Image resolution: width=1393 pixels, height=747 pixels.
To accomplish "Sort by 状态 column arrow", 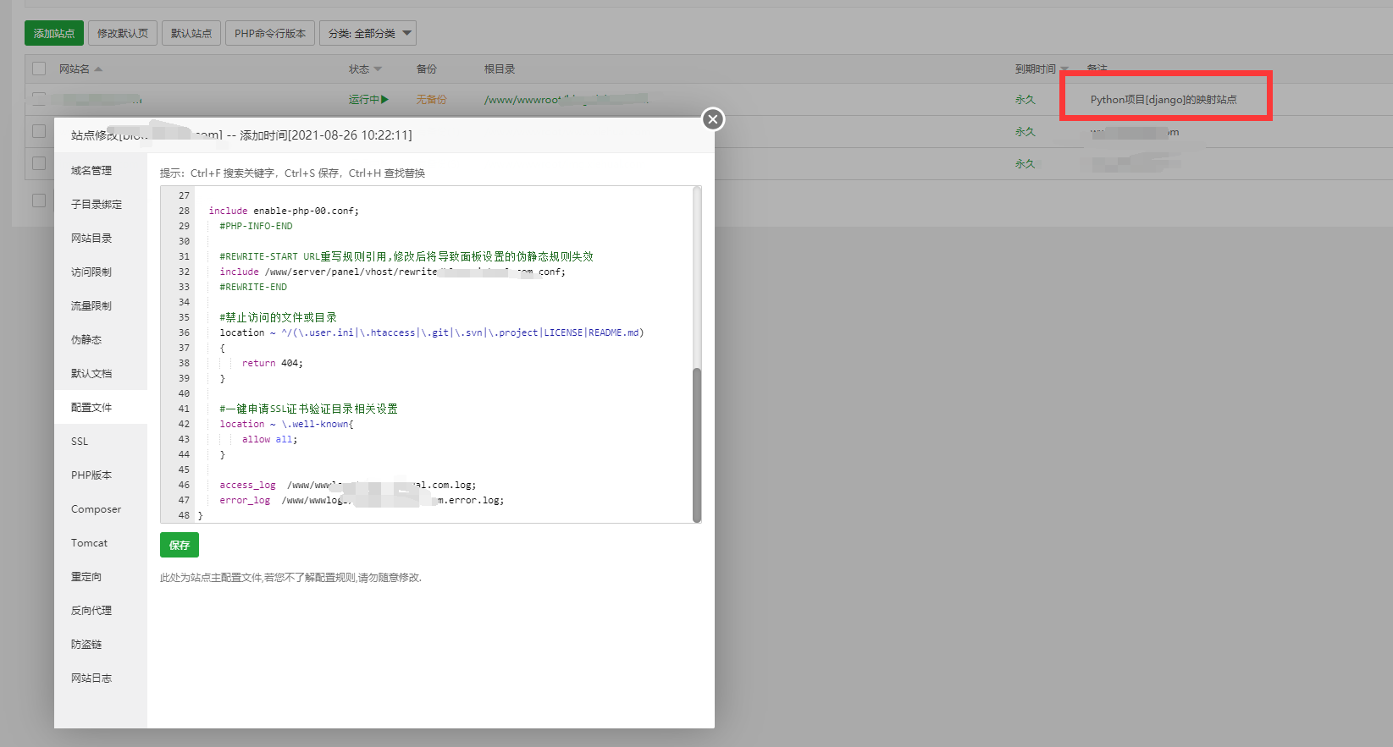I will point(378,69).
